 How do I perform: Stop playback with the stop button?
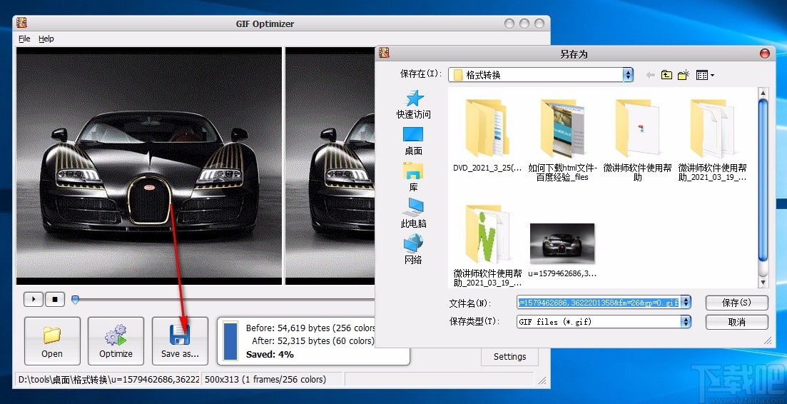click(55, 300)
